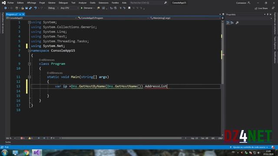The image size is (278, 156).
Task: Open the Fichier menu
Action: pos(10,3)
